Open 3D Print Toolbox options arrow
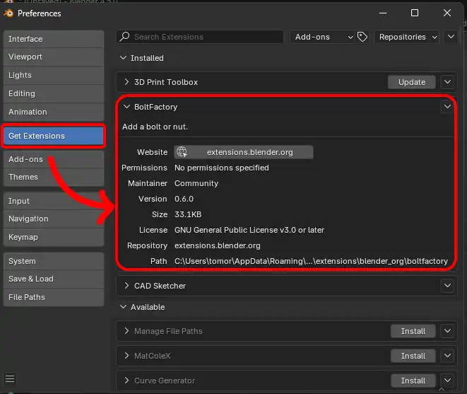Screen dimensions: 467x394 pos(447,82)
